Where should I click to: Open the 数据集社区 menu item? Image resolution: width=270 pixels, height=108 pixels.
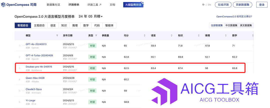pos(53,5)
